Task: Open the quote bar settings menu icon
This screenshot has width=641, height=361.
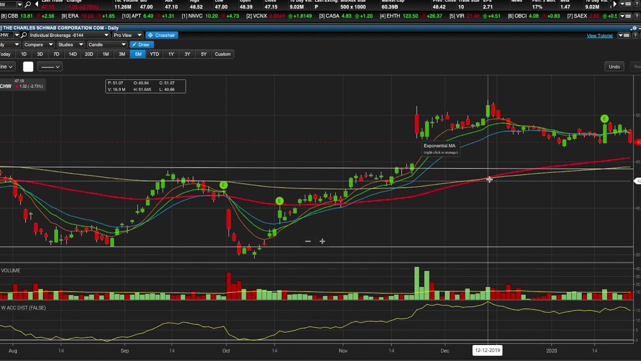Action: tap(625, 5)
